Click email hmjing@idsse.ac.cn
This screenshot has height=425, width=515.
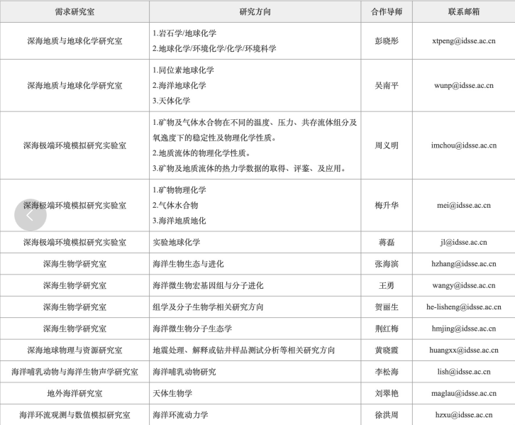click(464, 329)
